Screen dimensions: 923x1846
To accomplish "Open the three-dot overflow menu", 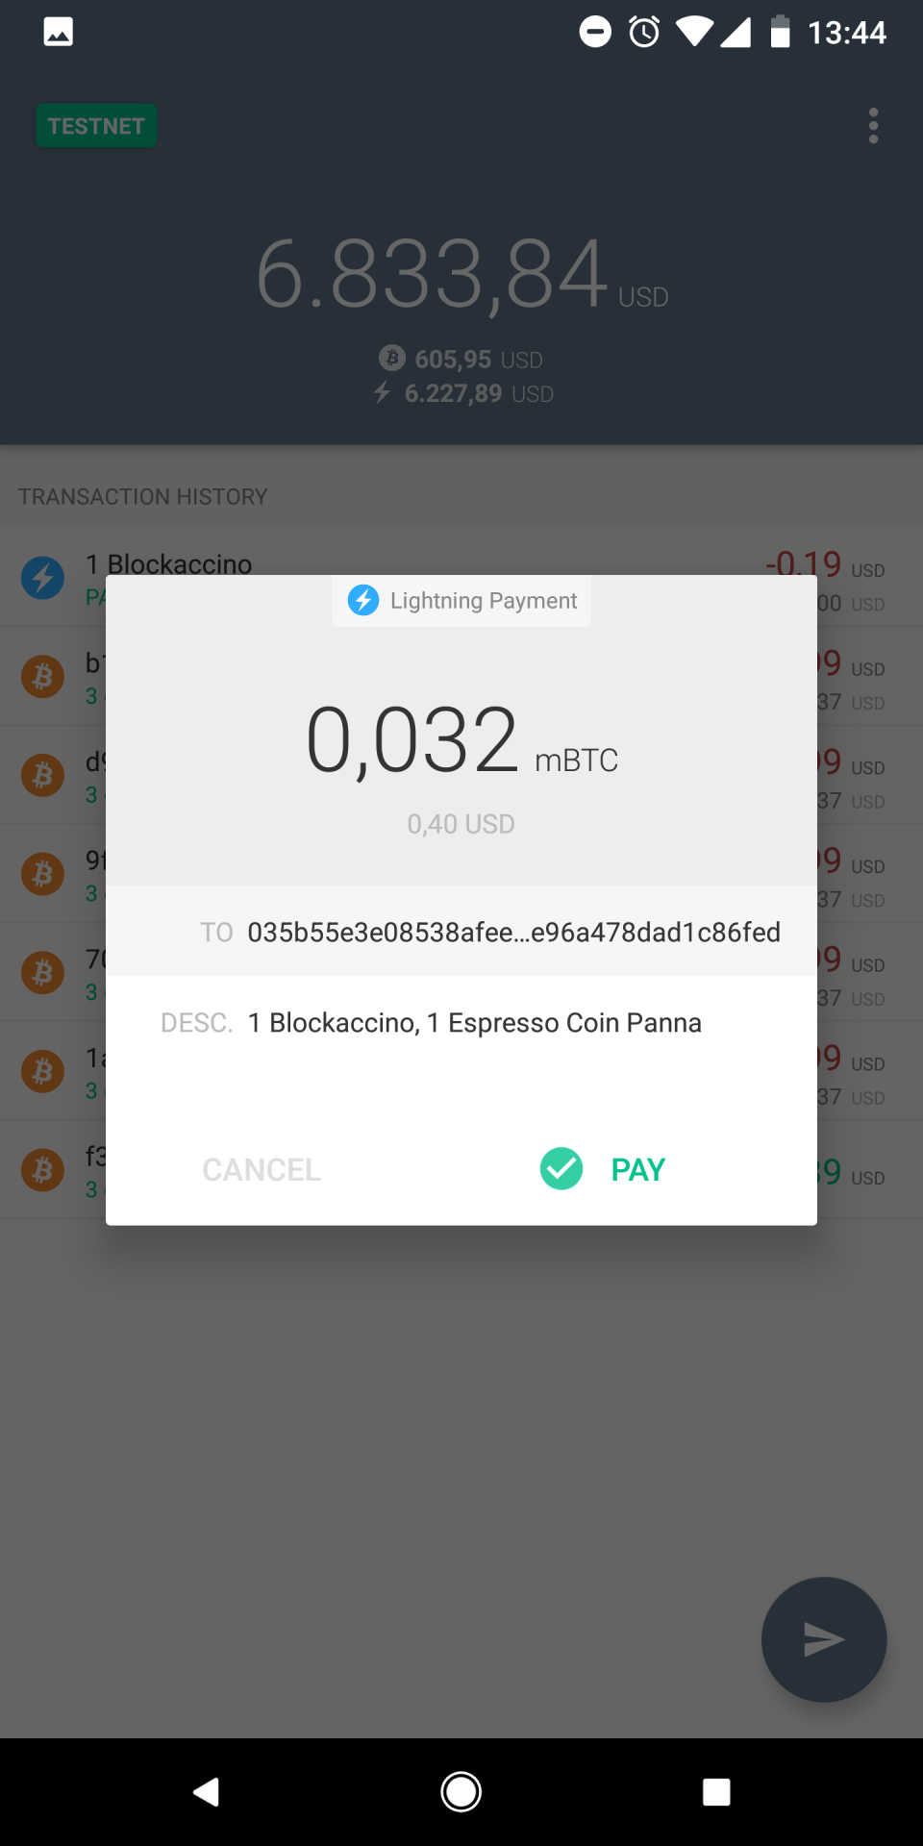I will coord(873,126).
